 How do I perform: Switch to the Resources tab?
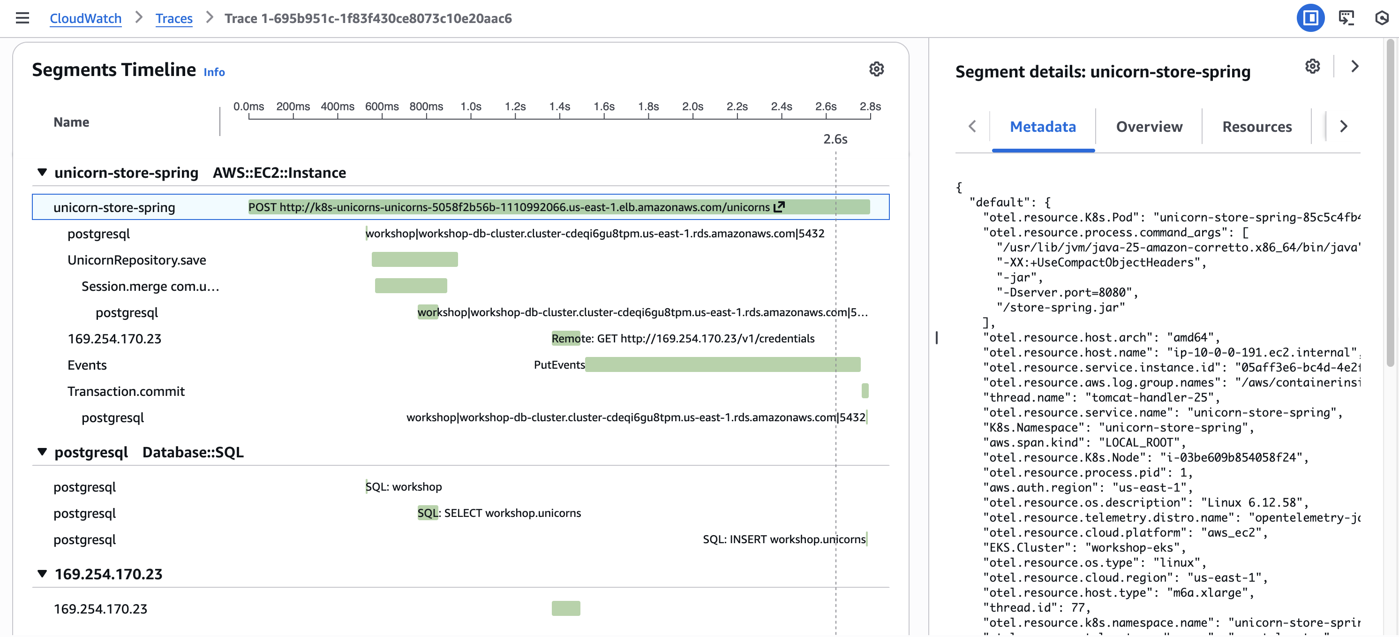[1257, 127]
